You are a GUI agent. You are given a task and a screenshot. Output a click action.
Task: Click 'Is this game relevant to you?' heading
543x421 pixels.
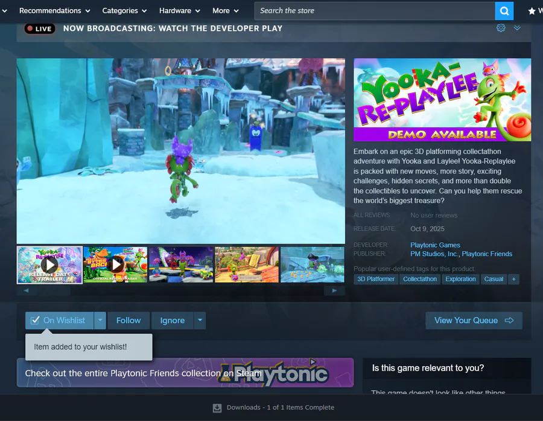pyautogui.click(x=428, y=368)
